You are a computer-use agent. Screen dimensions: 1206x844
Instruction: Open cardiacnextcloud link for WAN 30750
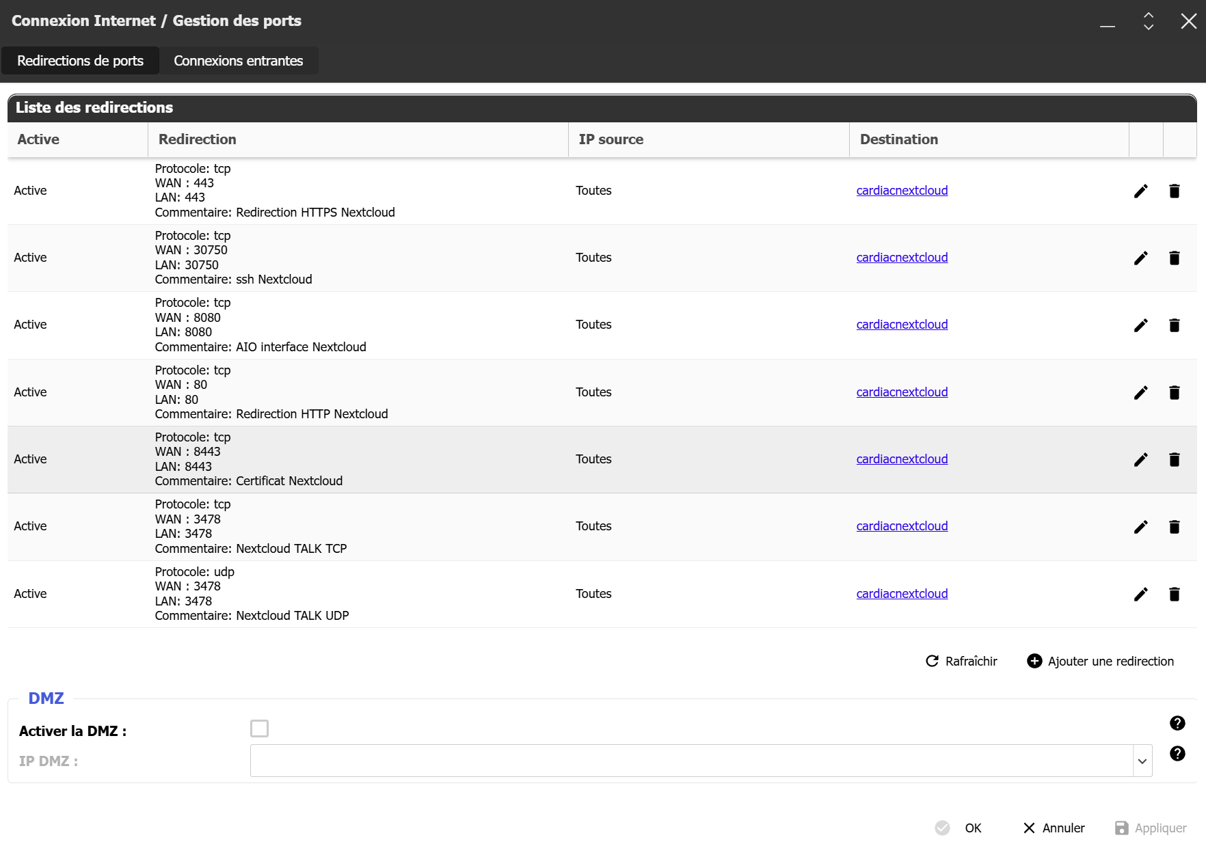(902, 258)
